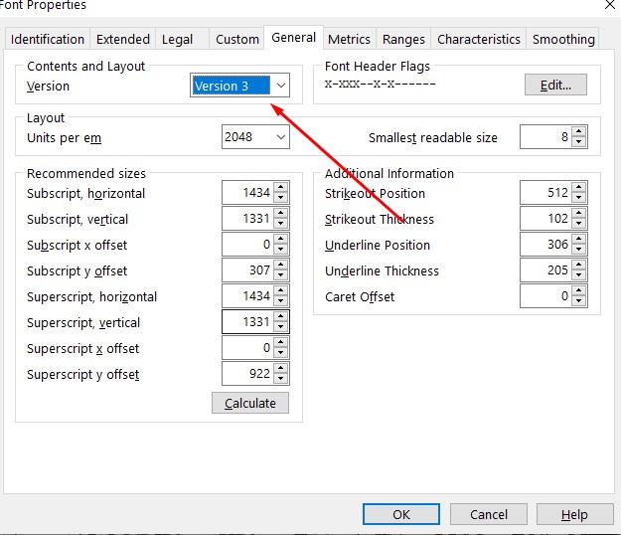Screen dimensions: 621x535
Task: Increase Underline Thickness with up arrow
Action: [x=579, y=266]
